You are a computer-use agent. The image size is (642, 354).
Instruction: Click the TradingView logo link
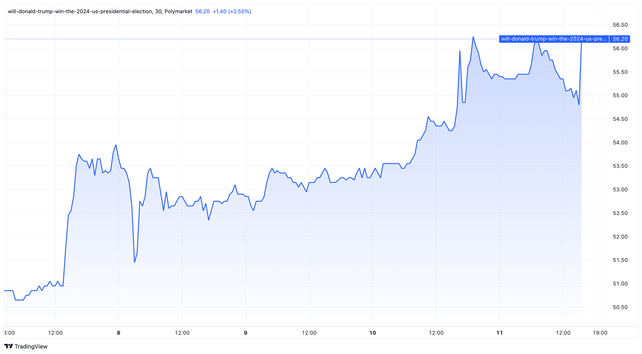click(x=26, y=346)
